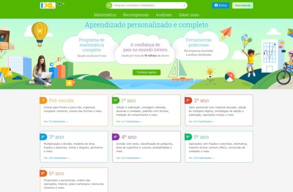Click the green Comece agora button

click(146, 72)
